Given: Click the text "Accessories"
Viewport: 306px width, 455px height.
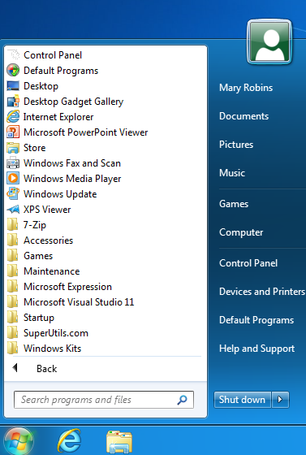Looking at the screenshot, I should [x=48, y=240].
